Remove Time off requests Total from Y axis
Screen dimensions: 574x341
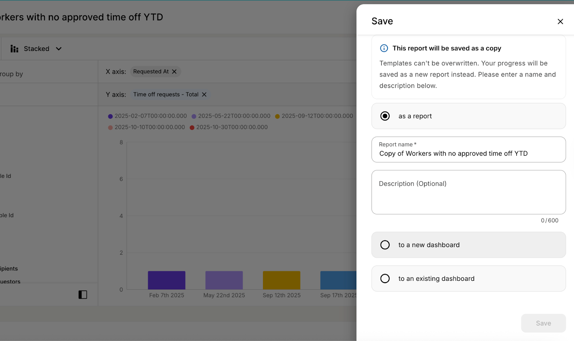point(204,95)
